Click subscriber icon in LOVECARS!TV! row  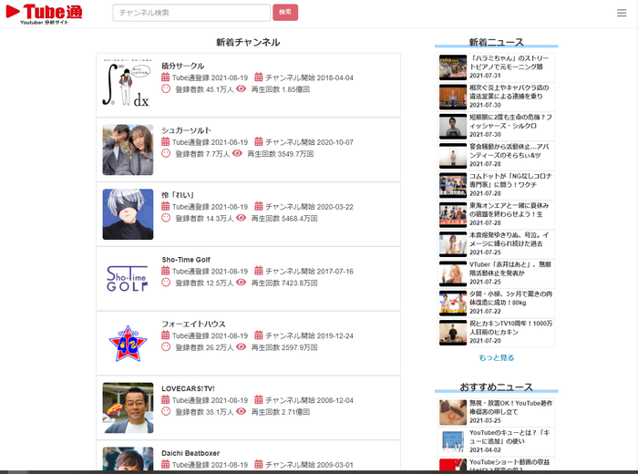pos(166,412)
